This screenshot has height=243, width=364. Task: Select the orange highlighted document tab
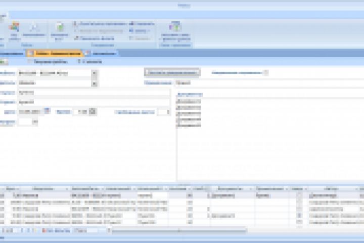pos(55,54)
